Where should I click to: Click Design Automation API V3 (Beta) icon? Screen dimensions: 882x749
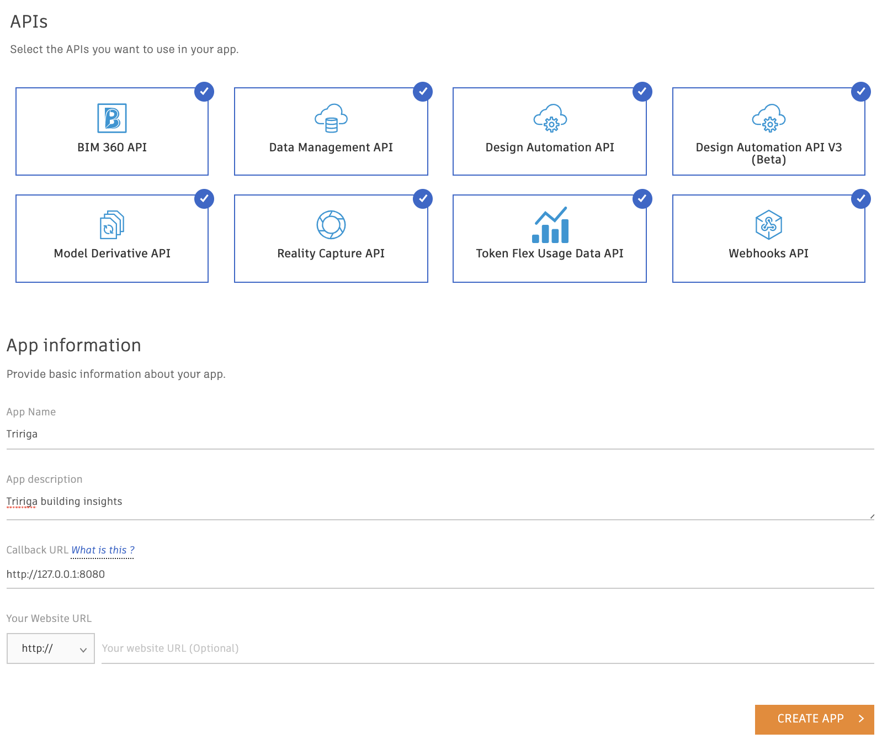[x=769, y=118]
